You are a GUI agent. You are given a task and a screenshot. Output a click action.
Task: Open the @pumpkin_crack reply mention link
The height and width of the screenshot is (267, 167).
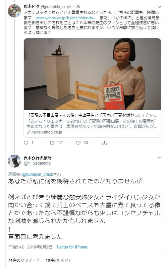click(x=37, y=174)
